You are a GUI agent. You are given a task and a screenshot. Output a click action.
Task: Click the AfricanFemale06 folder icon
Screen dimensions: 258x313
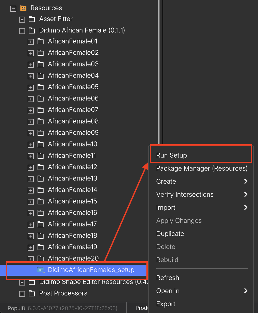[x=41, y=99]
